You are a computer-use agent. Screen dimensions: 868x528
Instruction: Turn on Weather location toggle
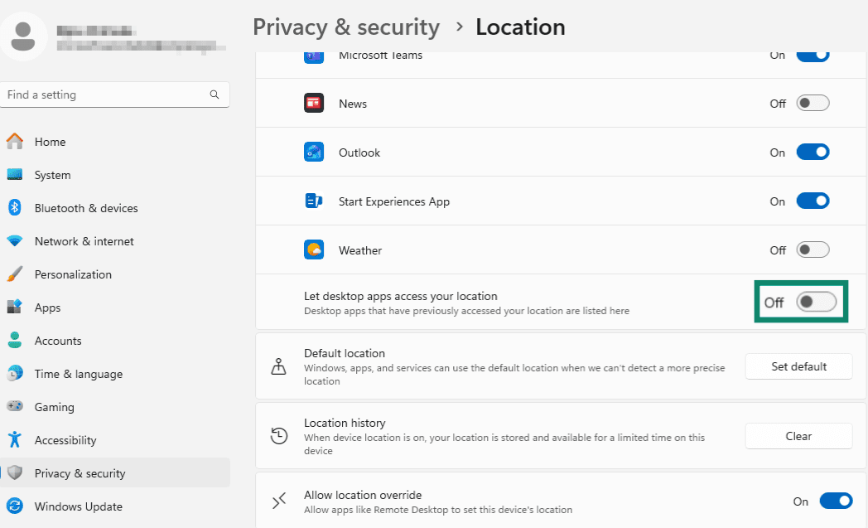click(x=813, y=249)
